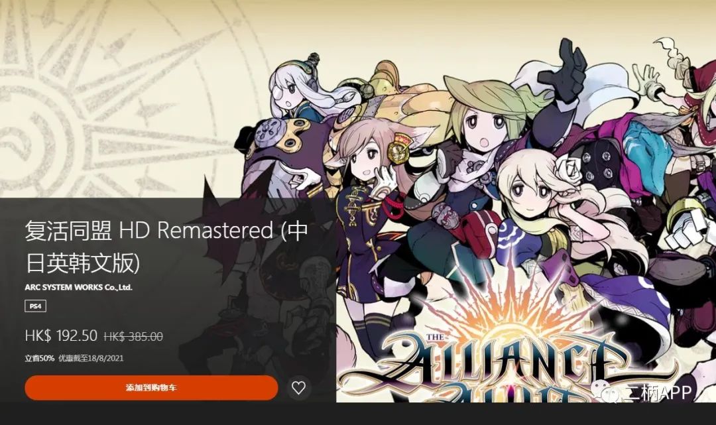
Task: Click the silver-haired eyepatch girl character
Action: pyautogui.click(x=297, y=91)
